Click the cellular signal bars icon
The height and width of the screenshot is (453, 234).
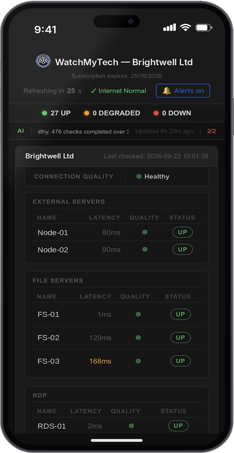[x=169, y=28]
